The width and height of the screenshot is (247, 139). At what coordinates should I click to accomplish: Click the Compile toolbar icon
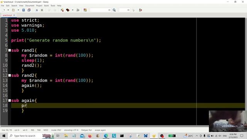(x=62, y=10)
